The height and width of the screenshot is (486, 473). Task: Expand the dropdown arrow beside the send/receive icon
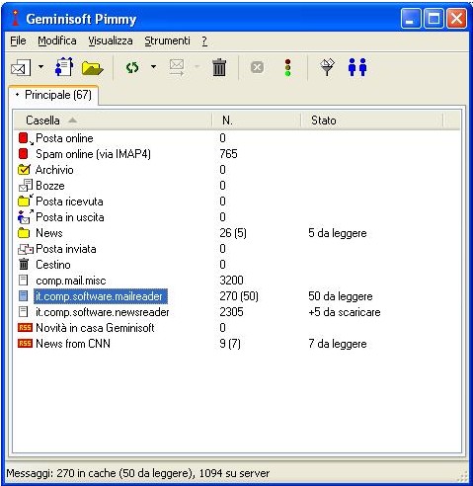(x=153, y=67)
